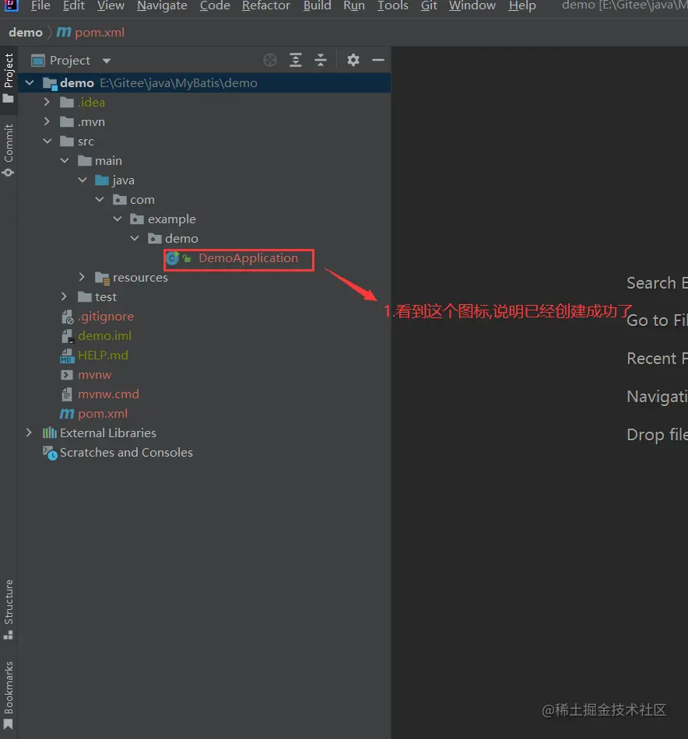This screenshot has width=688, height=739.
Task: Click the Maven icon in breadcrumb bar
Action: pyautogui.click(x=64, y=32)
